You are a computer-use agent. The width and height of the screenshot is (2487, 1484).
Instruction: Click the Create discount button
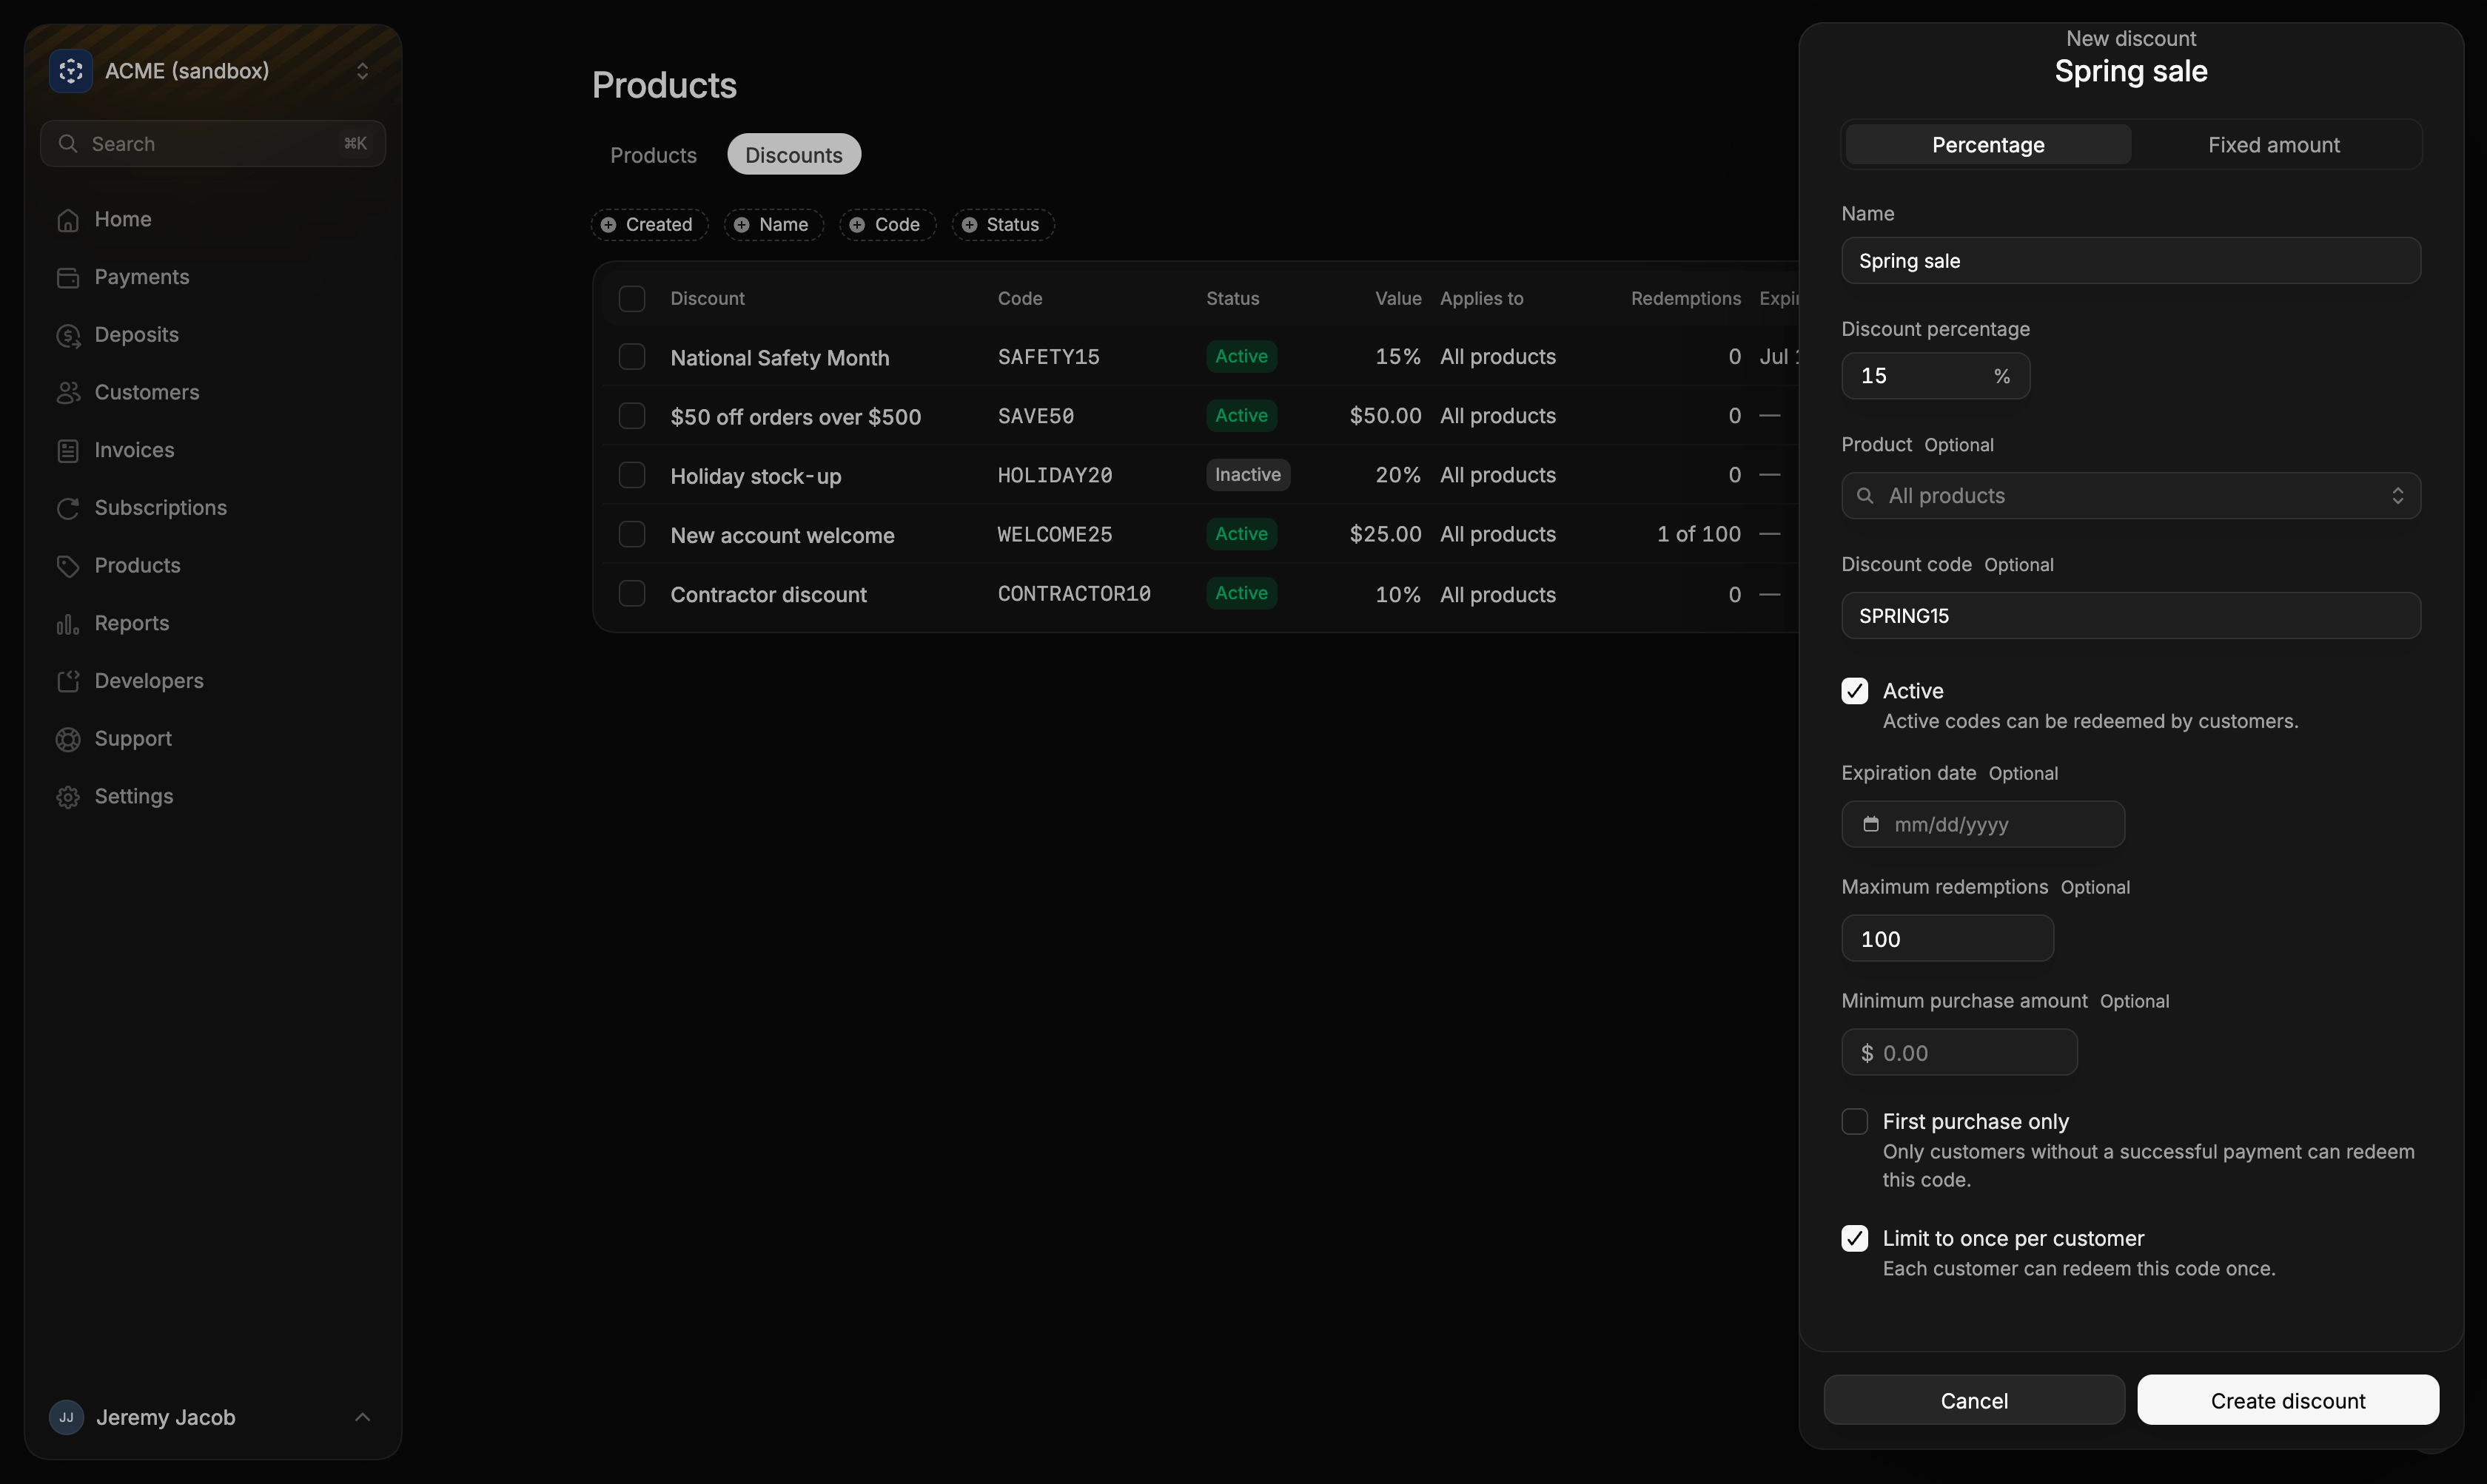click(x=2288, y=1400)
